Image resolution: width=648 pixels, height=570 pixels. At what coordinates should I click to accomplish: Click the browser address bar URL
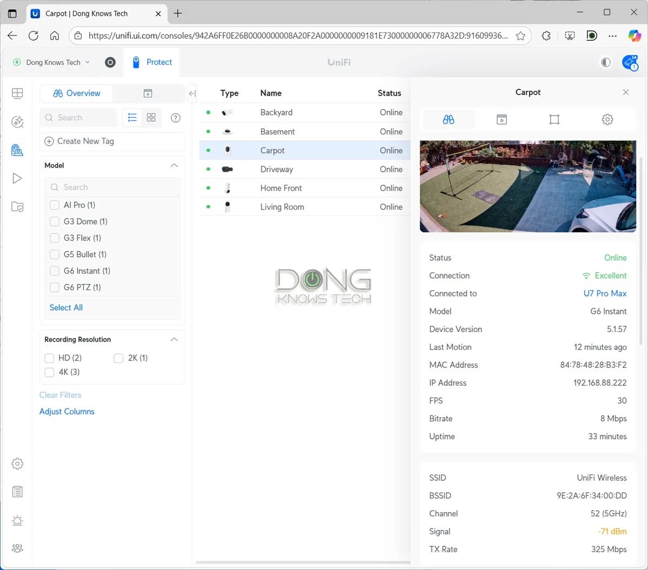tap(298, 36)
